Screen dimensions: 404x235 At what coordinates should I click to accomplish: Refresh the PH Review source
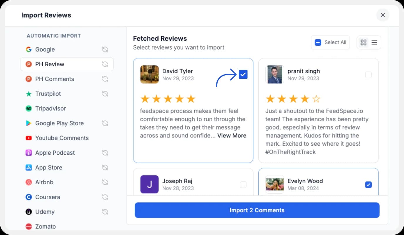(x=105, y=64)
